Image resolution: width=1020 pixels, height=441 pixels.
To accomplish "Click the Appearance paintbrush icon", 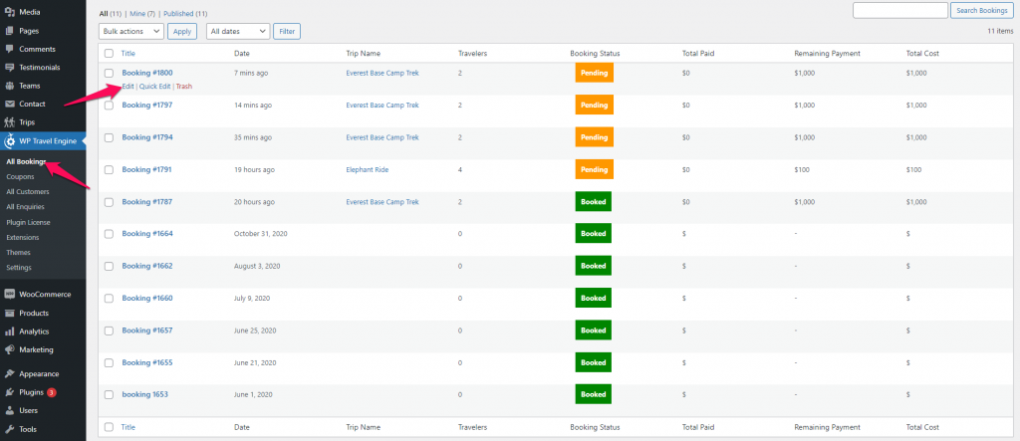I will (10, 374).
